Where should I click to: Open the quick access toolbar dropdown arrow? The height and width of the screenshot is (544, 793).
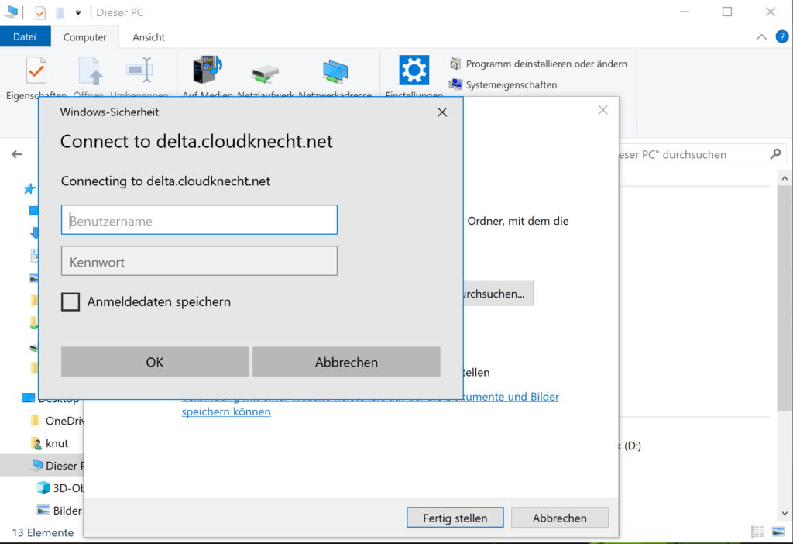(x=78, y=12)
